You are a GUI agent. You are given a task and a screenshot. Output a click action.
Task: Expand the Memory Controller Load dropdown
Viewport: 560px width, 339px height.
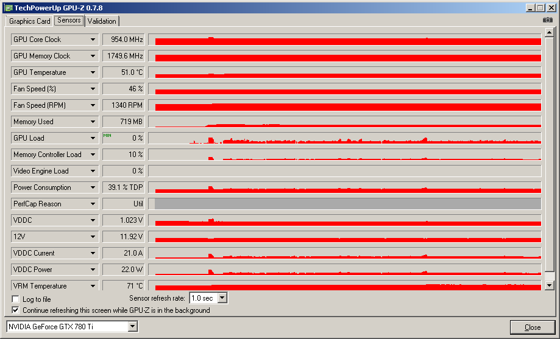tap(93, 155)
